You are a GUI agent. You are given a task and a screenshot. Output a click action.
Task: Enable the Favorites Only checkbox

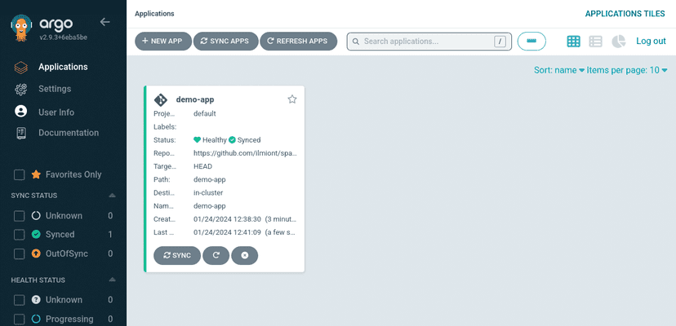click(20, 174)
